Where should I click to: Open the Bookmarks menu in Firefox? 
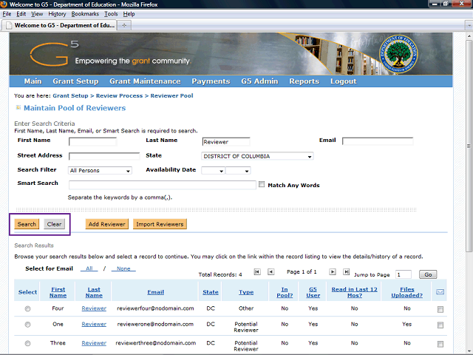point(85,13)
